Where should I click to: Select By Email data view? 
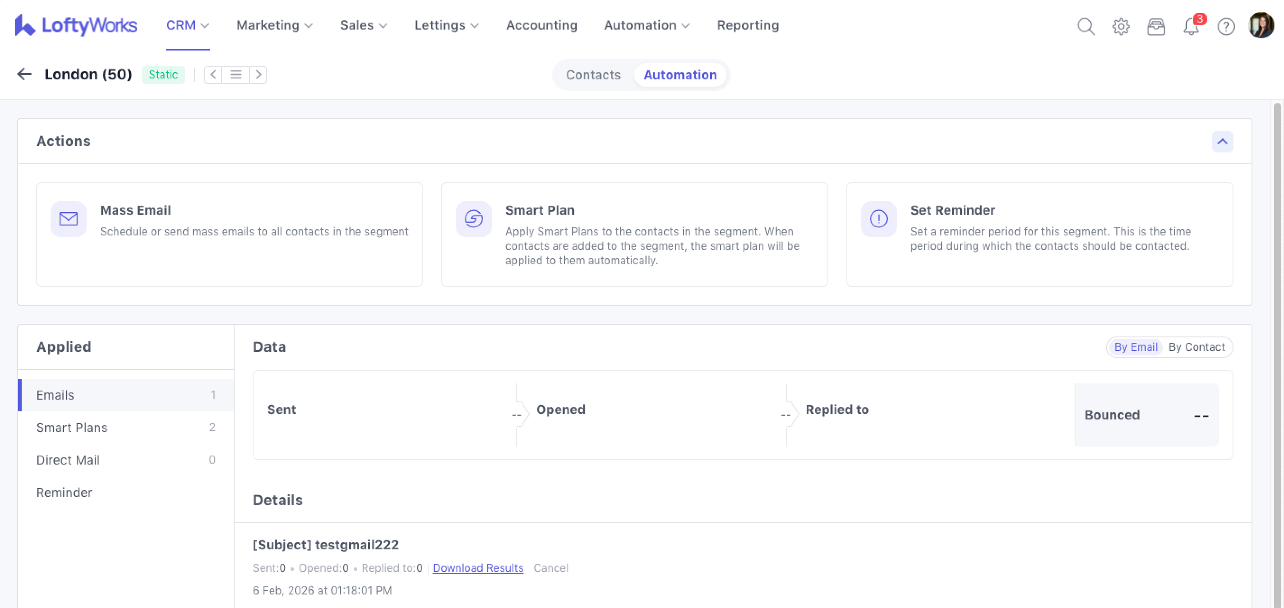tap(1136, 347)
